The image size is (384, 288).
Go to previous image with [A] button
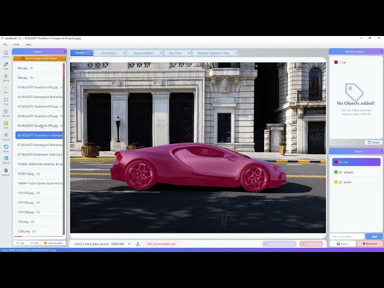[x=20, y=243]
